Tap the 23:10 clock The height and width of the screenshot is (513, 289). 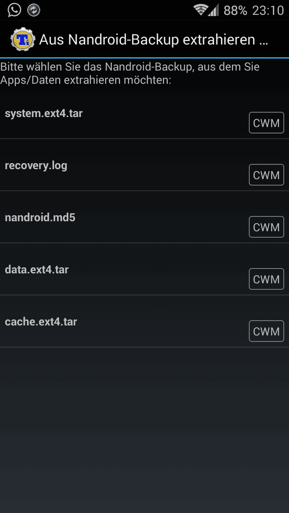tap(268, 10)
